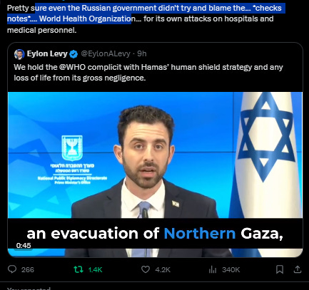Click the reply comment bubble icon
Image resolution: width=309 pixels, height=290 pixels.
12,269
